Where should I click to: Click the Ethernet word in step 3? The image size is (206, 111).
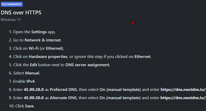(x=54, y=48)
